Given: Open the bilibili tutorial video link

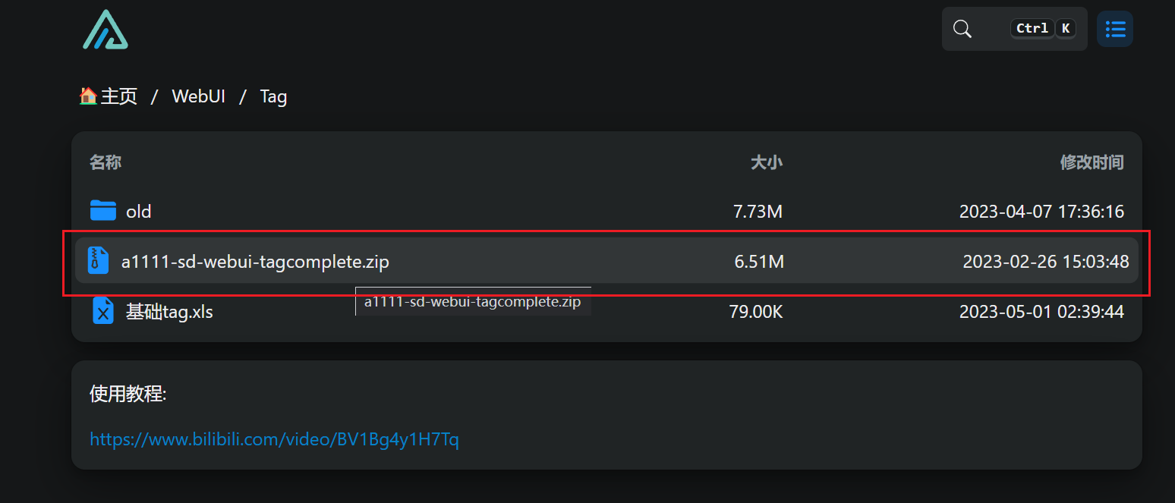Looking at the screenshot, I should (274, 439).
